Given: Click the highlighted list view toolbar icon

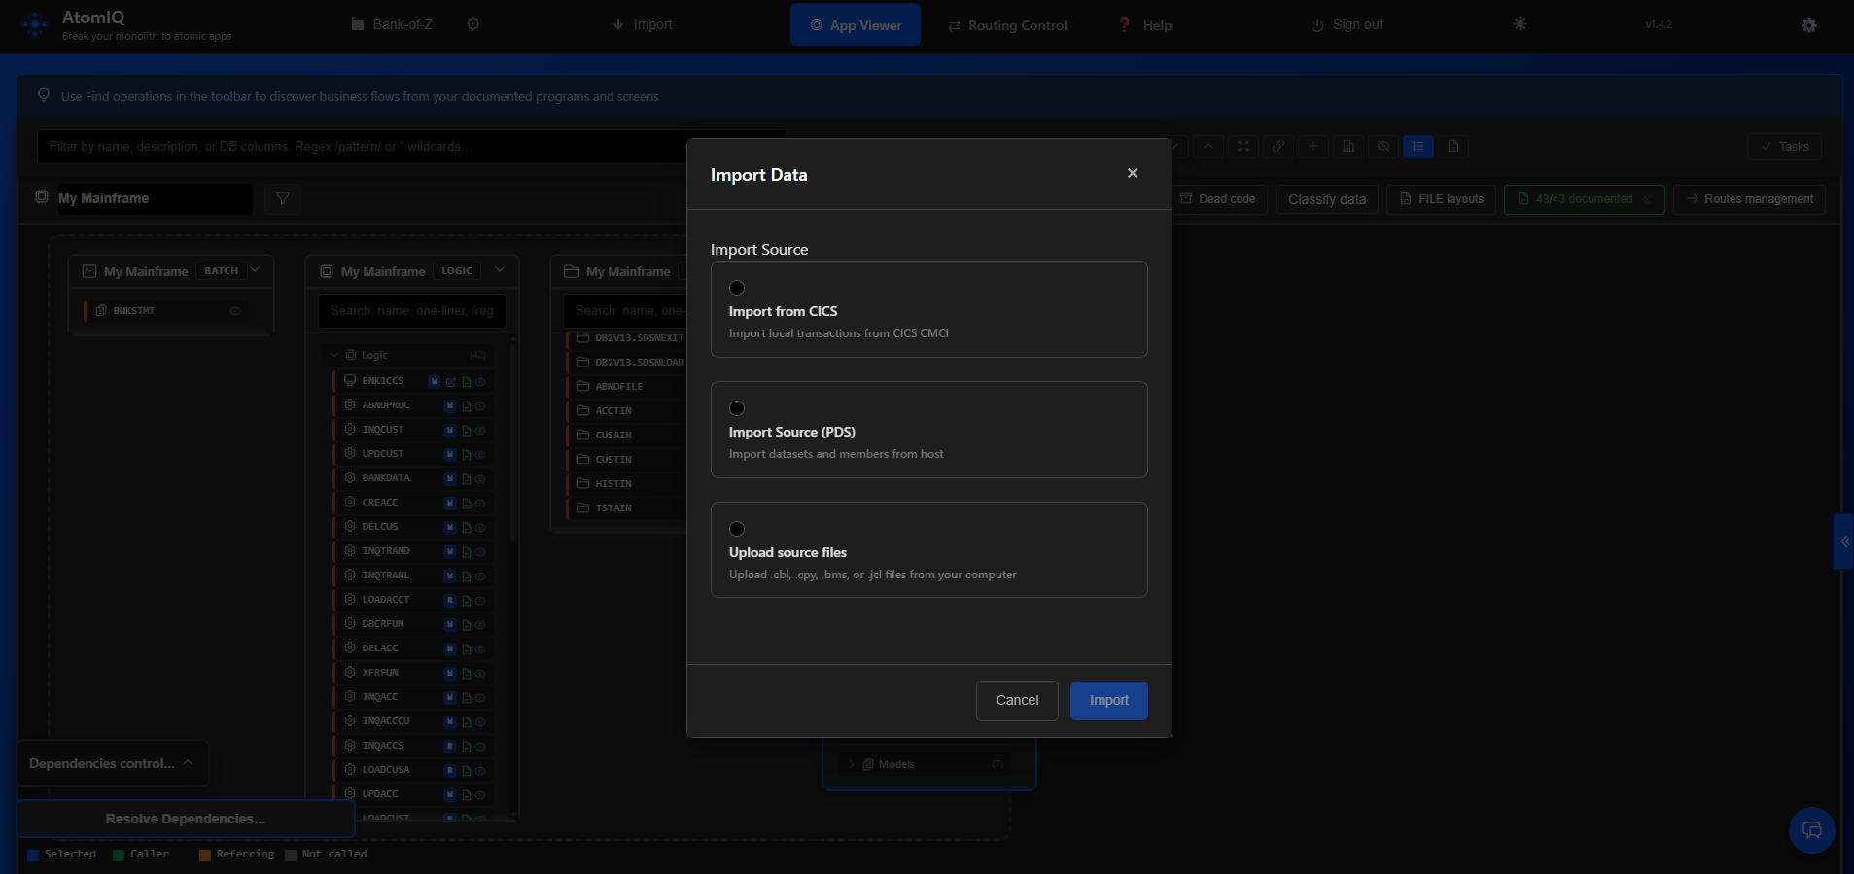Looking at the screenshot, I should pyautogui.click(x=1418, y=147).
